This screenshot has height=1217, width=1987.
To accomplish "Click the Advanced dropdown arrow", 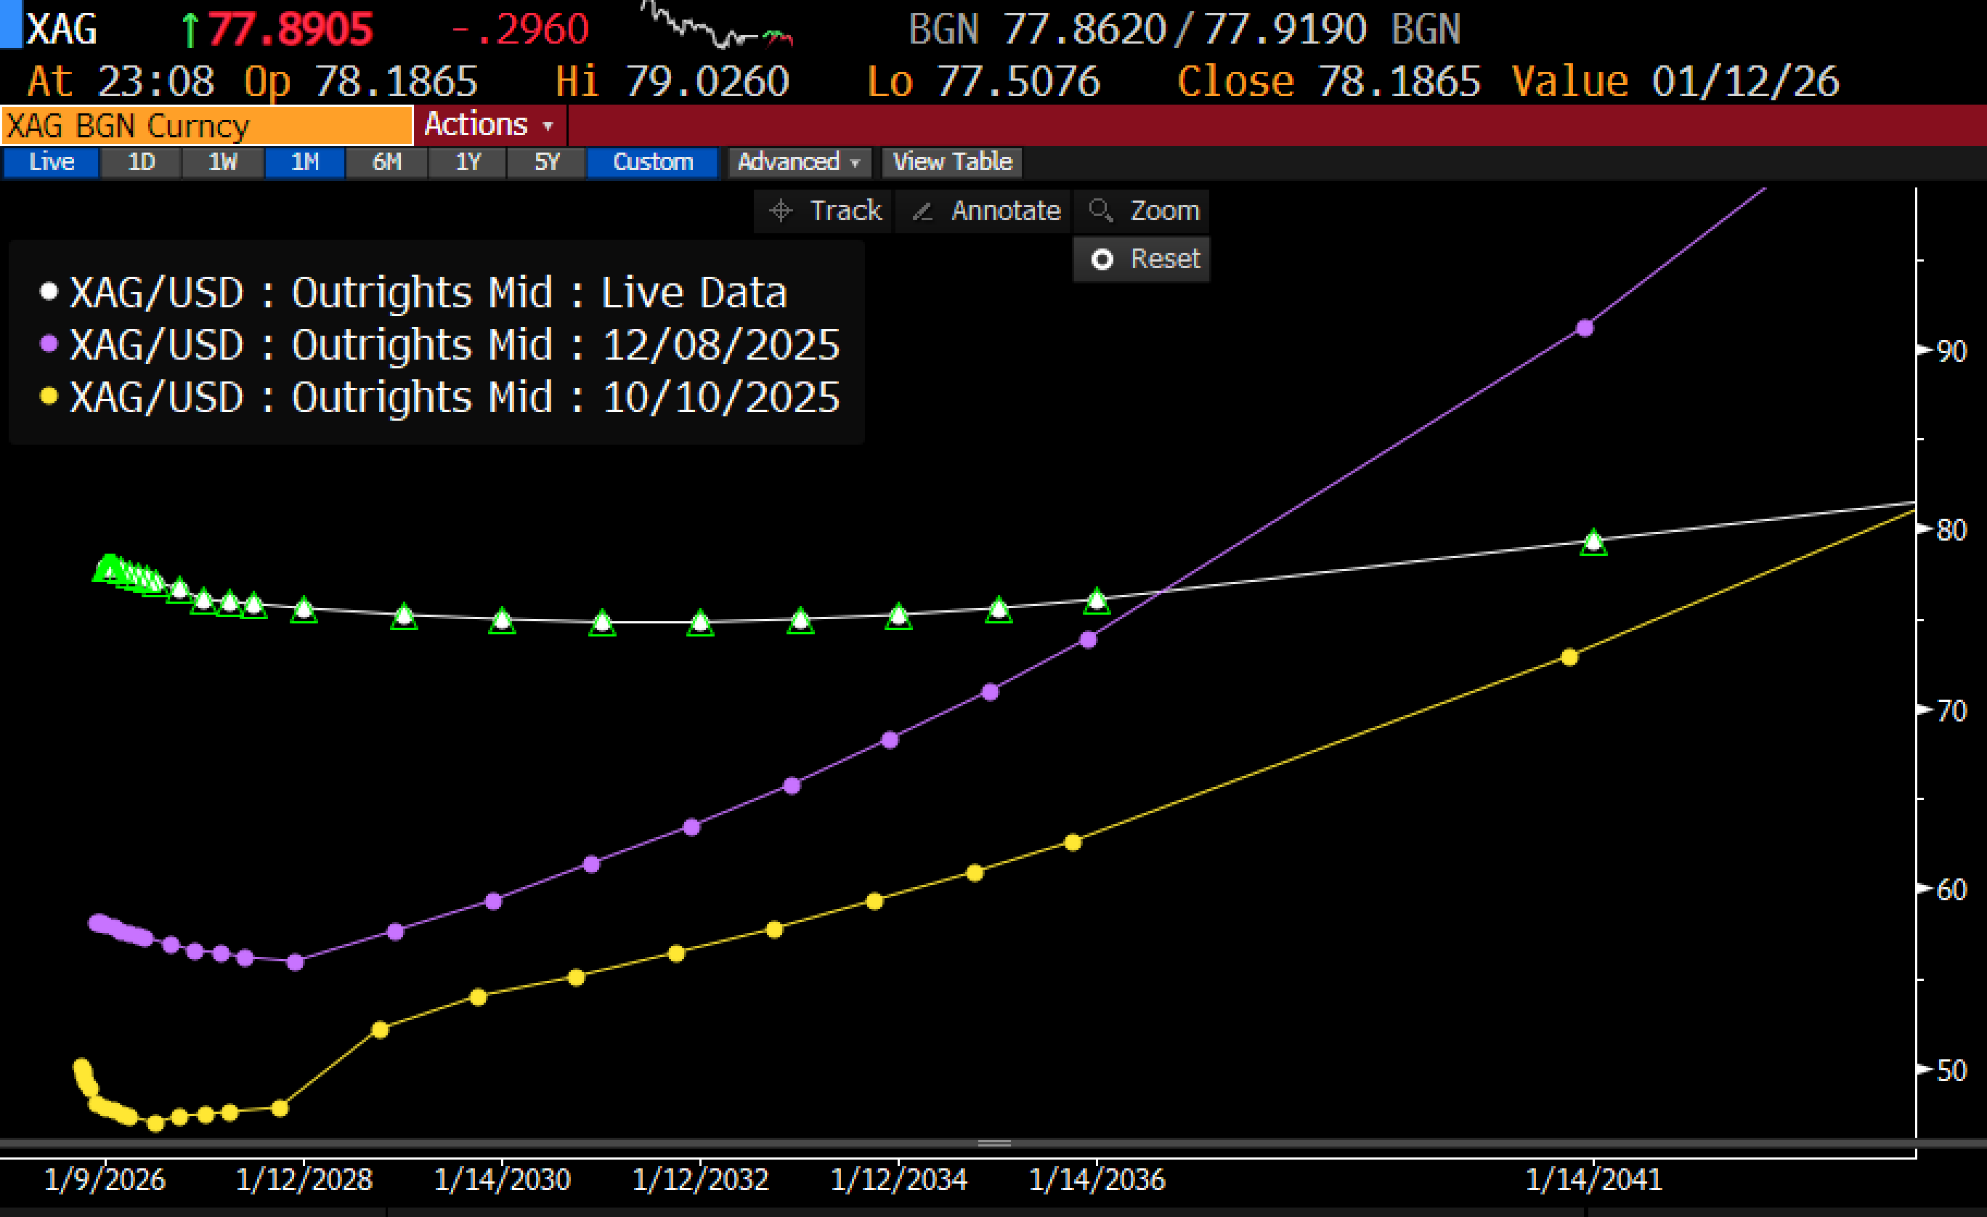I will coord(855,163).
